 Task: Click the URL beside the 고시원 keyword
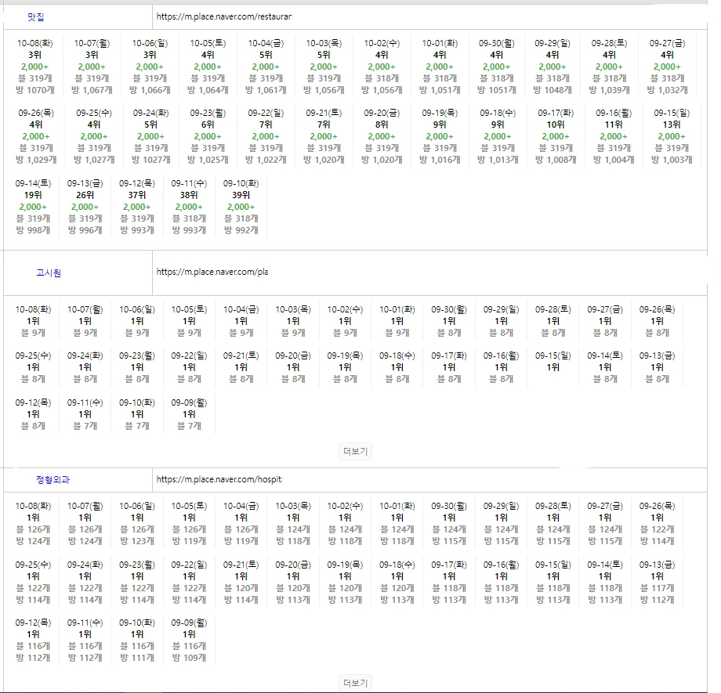pos(212,273)
